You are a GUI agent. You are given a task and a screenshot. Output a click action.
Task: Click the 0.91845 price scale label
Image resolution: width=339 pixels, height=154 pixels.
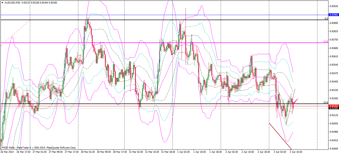334,148
